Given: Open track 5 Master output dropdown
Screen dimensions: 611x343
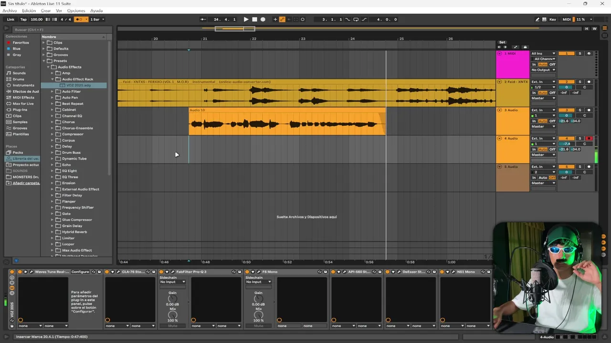Looking at the screenshot, I should [543, 183].
